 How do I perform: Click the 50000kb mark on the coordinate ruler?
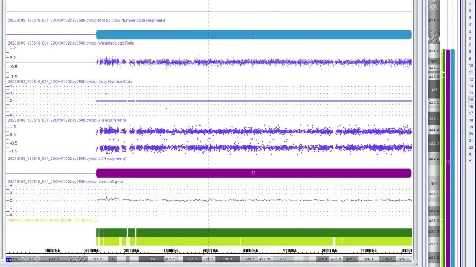[208, 251]
